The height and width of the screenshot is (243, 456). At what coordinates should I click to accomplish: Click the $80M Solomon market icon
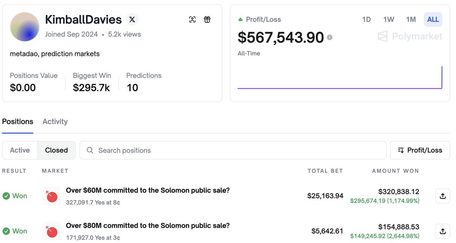[x=51, y=231]
